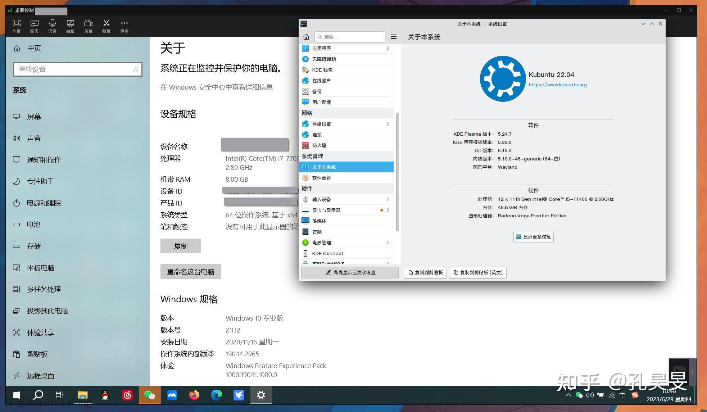Open 连接 network connections
Image resolution: width=707 pixels, height=412 pixels.
[346, 135]
